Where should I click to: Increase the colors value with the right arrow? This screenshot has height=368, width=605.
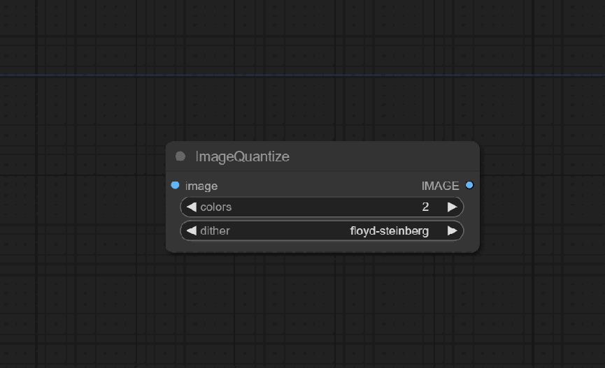pyautogui.click(x=453, y=207)
